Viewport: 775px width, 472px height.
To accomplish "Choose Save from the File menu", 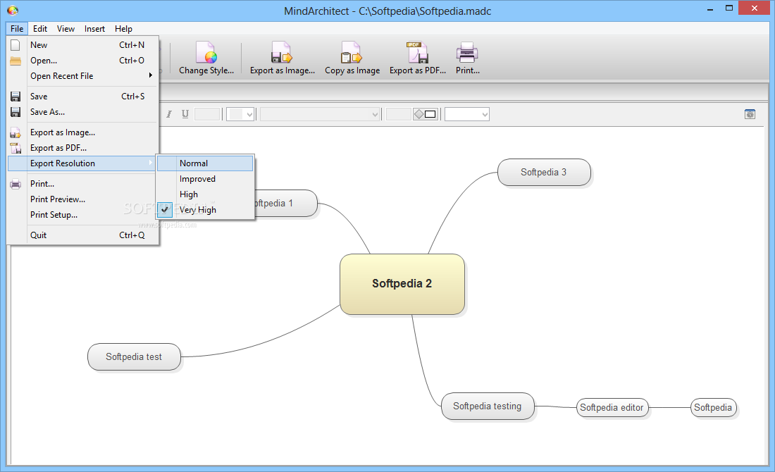I will (83, 97).
